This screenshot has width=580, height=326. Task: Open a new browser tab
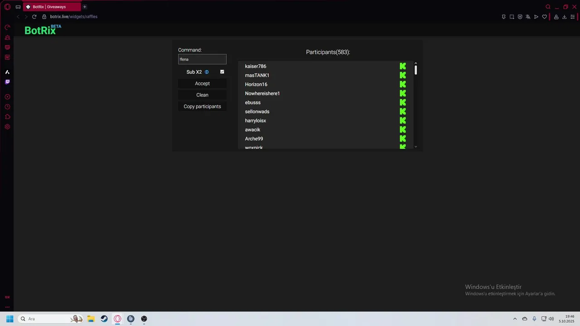pyautogui.click(x=84, y=7)
